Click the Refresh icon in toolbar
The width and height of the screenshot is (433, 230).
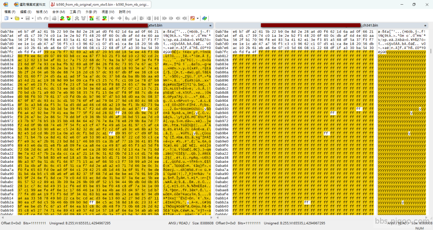pos(204,18)
